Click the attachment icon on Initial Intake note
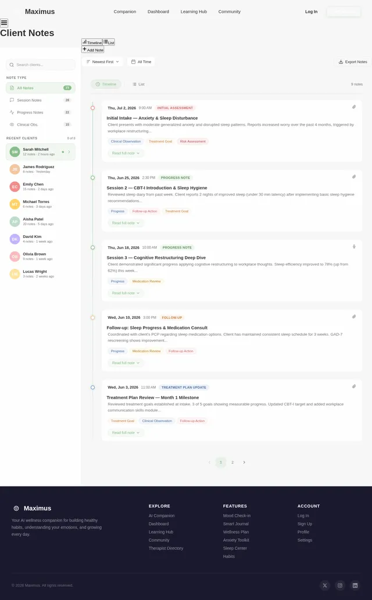This screenshot has width=372, height=600. pyautogui.click(x=354, y=106)
